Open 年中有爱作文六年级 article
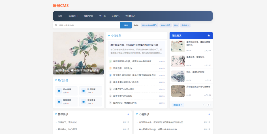The height and width of the screenshot is (134, 267). [x=123, y=96]
